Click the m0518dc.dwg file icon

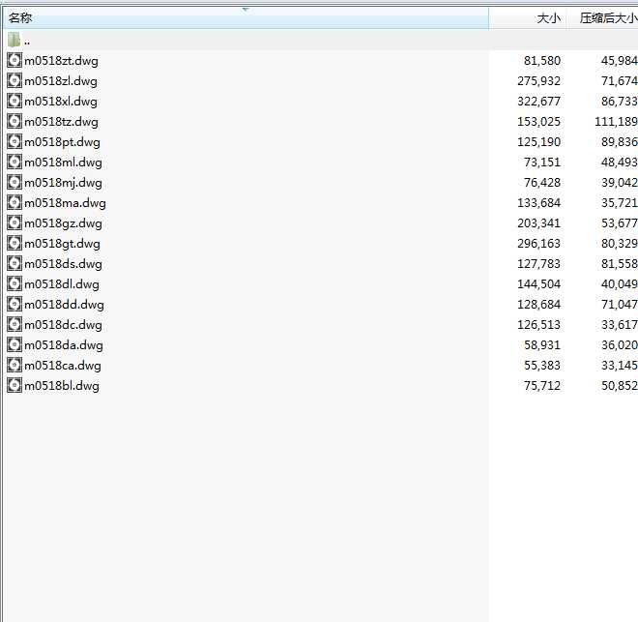point(14,325)
